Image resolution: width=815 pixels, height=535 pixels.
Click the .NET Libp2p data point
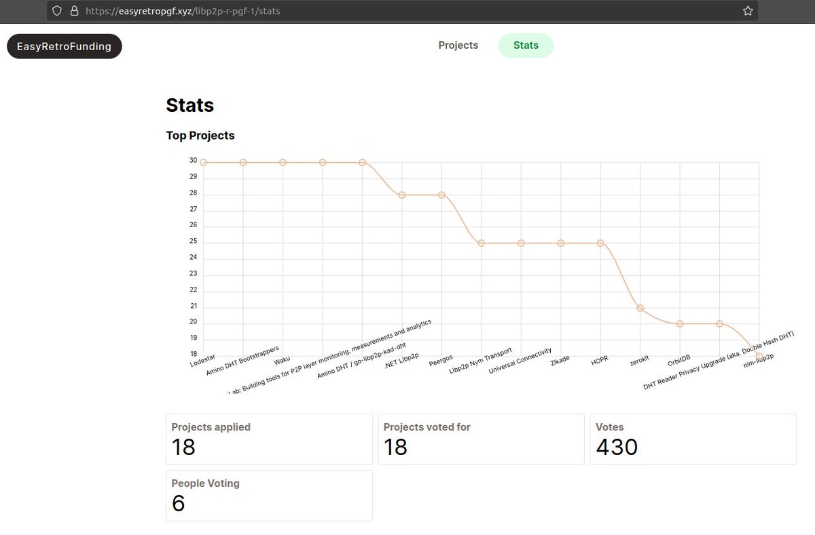(402, 195)
